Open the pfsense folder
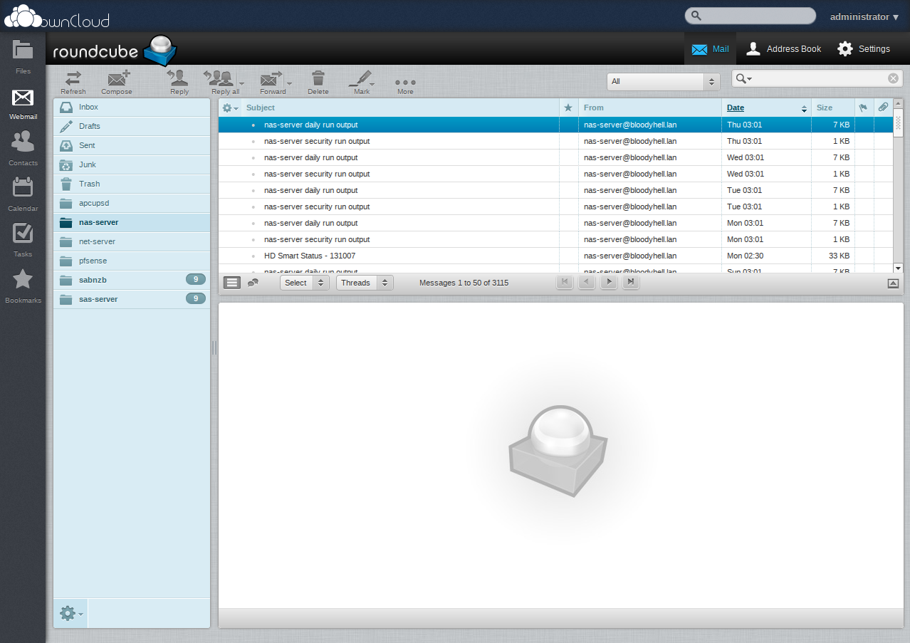The height and width of the screenshot is (643, 910). [132, 261]
